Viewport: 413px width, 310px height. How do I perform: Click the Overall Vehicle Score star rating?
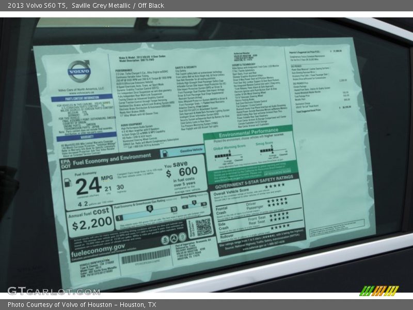click(x=275, y=185)
